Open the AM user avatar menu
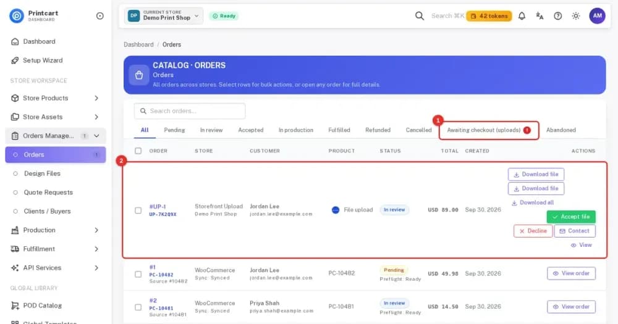Screen dimensions: 618x324 [x=598, y=16]
